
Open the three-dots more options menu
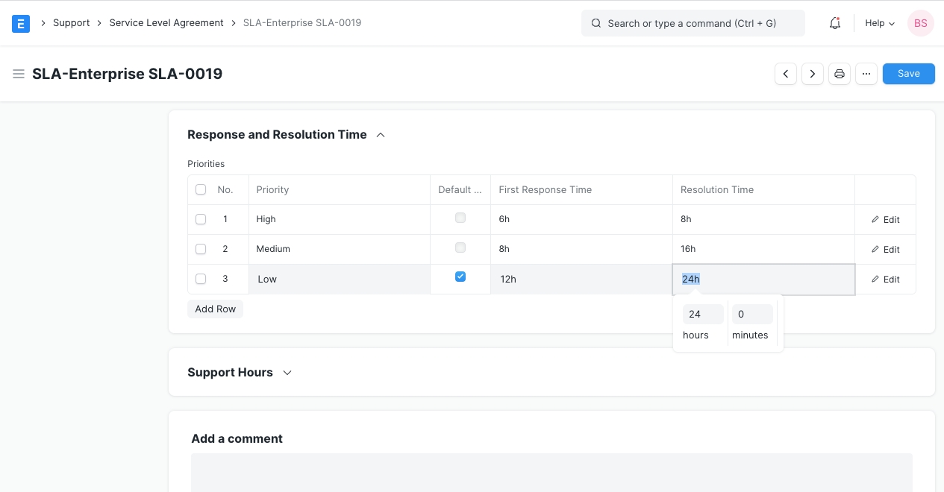(x=866, y=74)
